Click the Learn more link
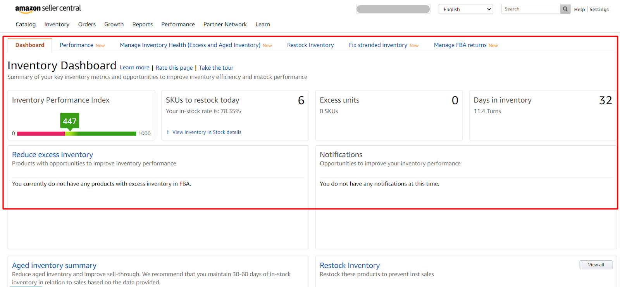This screenshot has width=620, height=287. (x=134, y=67)
